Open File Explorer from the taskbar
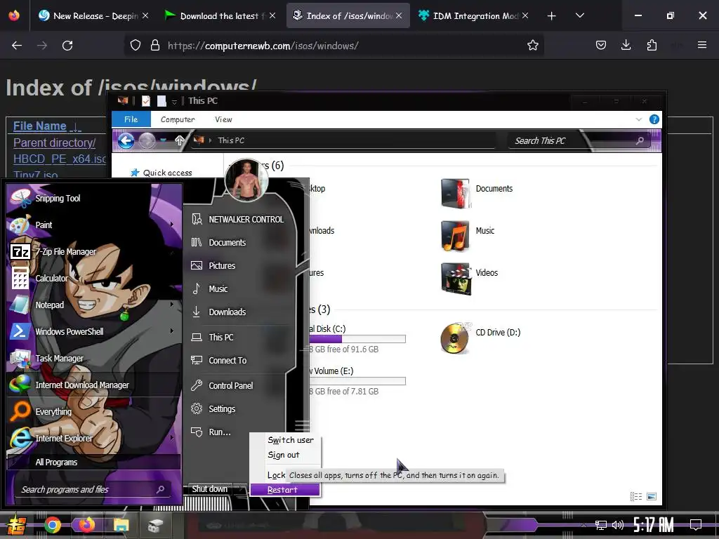The height and width of the screenshot is (539, 719). [121, 525]
